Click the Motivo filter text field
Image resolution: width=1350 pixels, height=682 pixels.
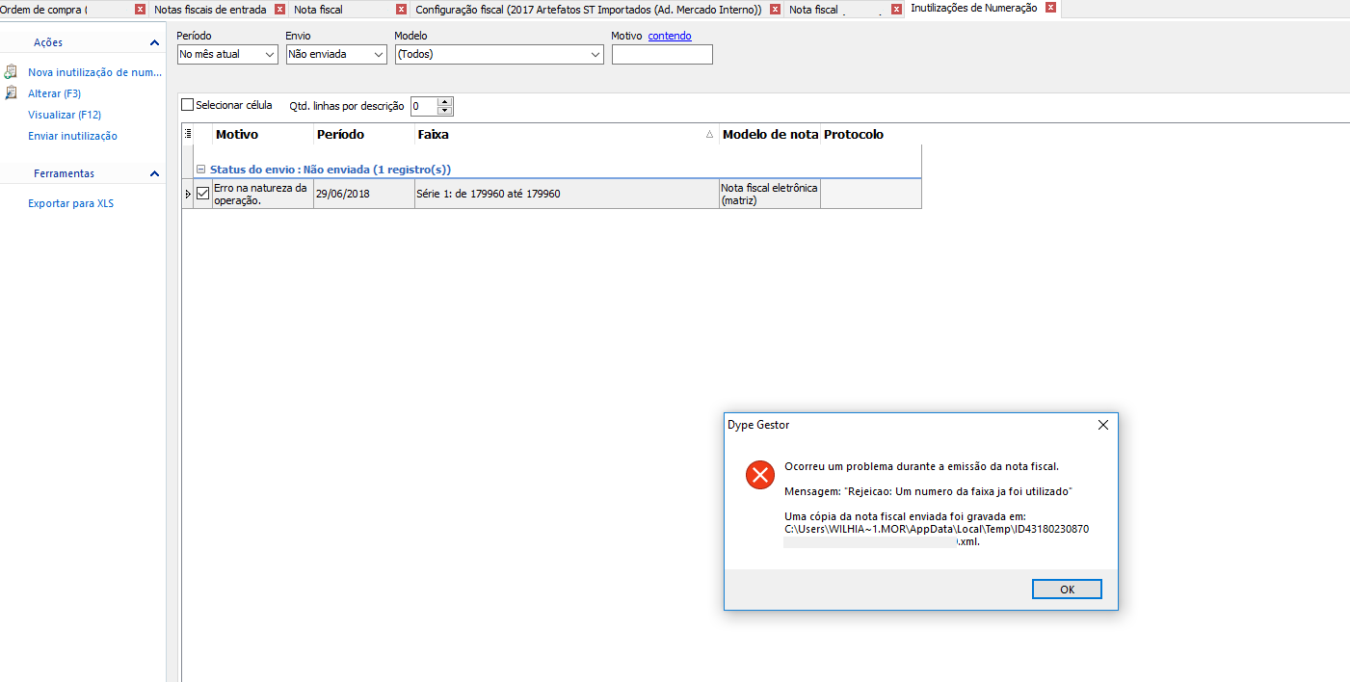(662, 55)
